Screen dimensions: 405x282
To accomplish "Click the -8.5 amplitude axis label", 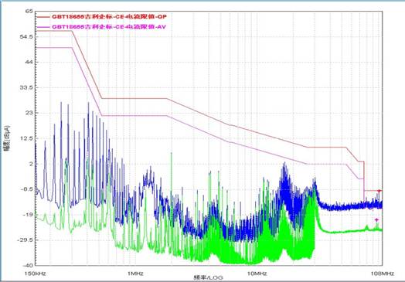I will (26, 189).
